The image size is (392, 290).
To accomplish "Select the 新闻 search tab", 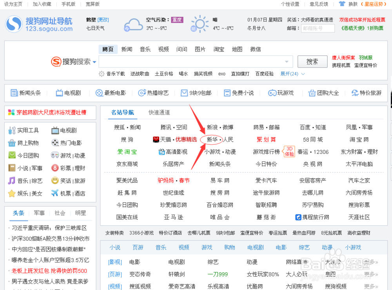I will tap(127, 49).
